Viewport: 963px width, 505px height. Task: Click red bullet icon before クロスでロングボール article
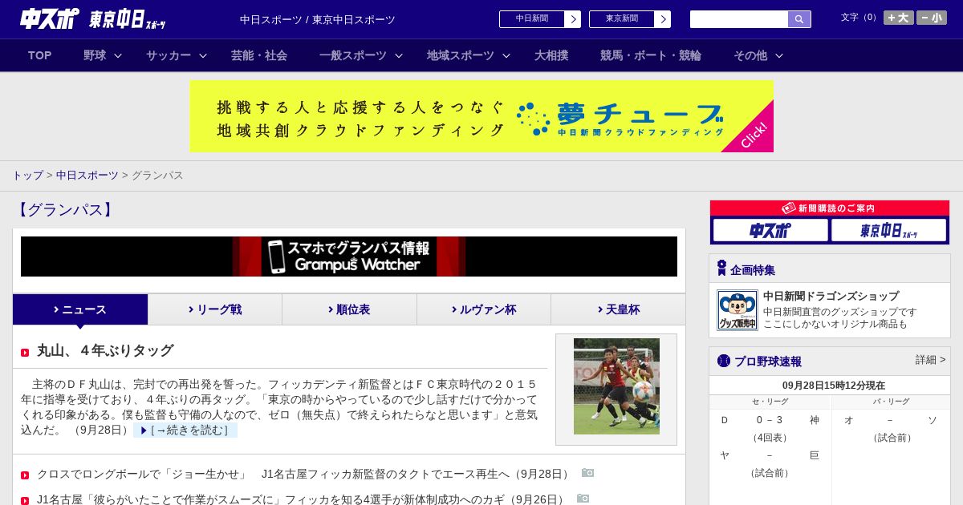tap(25, 475)
